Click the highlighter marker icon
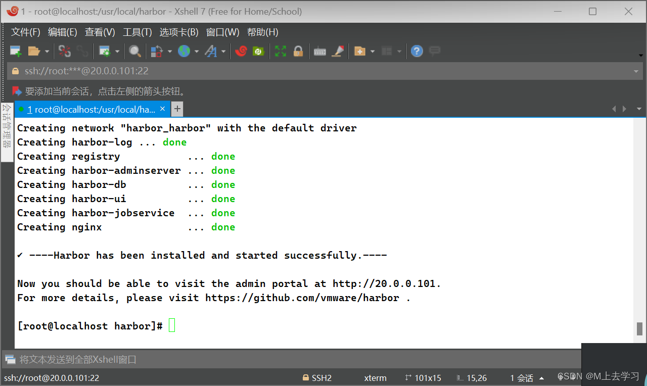Image resolution: width=647 pixels, height=386 pixels. (x=338, y=51)
